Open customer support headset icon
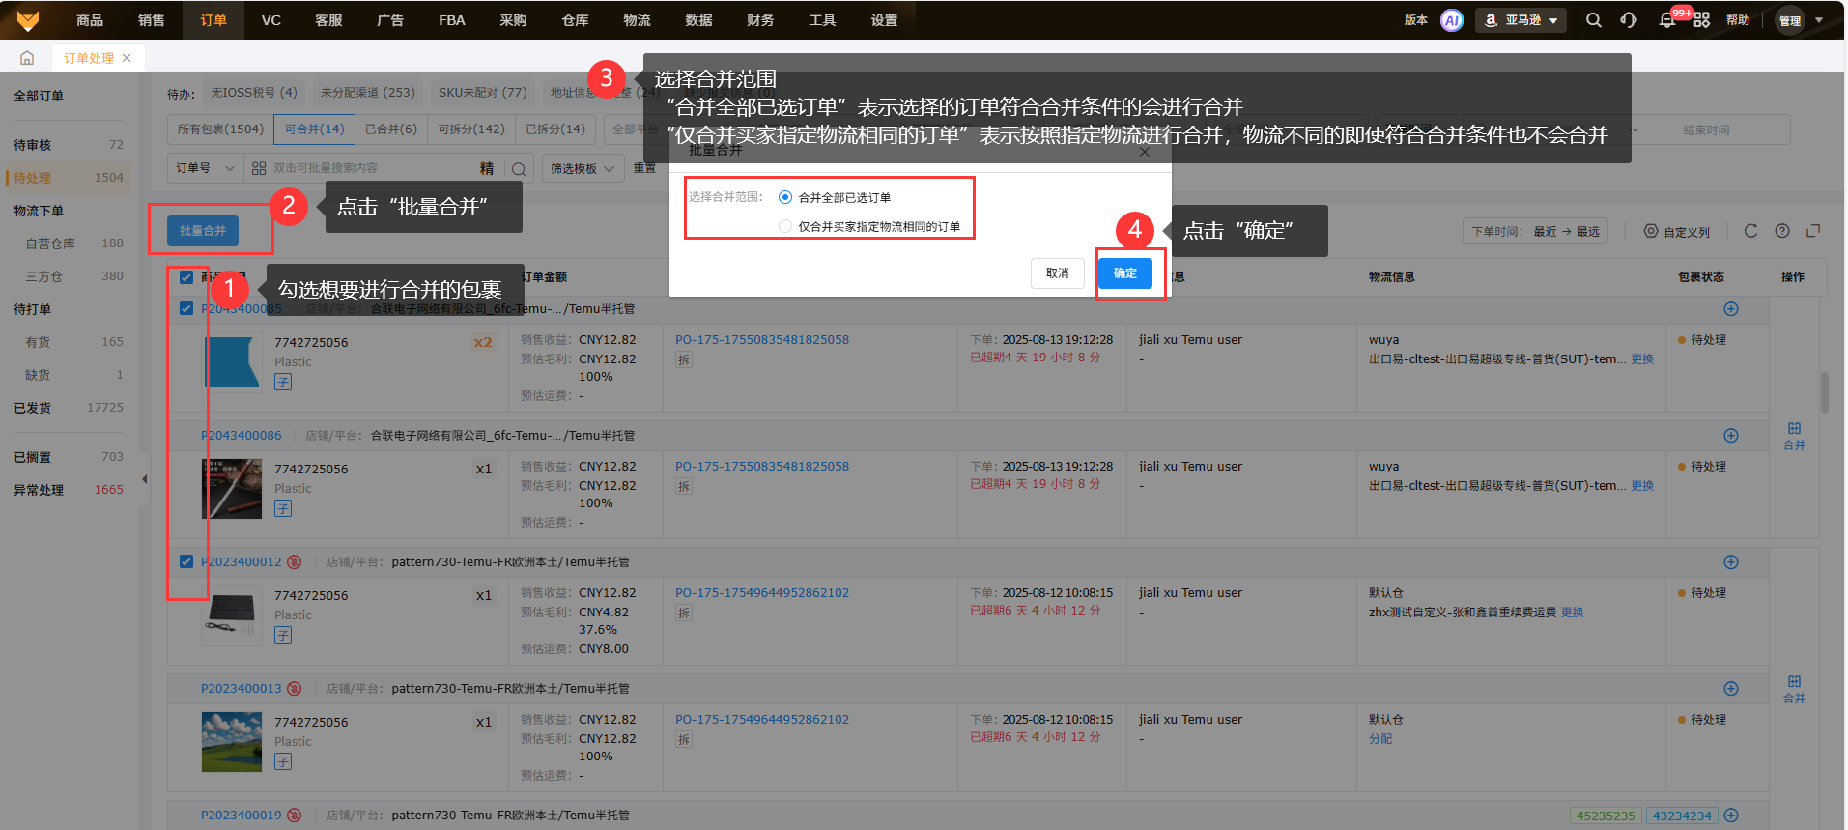 click(x=1629, y=20)
